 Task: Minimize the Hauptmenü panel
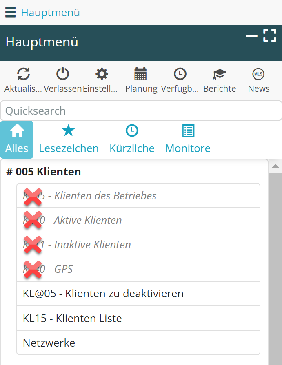tap(251, 36)
